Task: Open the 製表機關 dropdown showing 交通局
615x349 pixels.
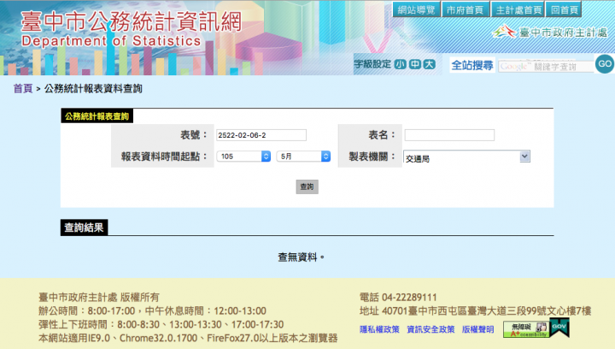Action: 466,157
